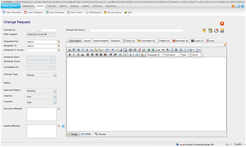Click blue round icon beside Assets Affected

[63, 126]
